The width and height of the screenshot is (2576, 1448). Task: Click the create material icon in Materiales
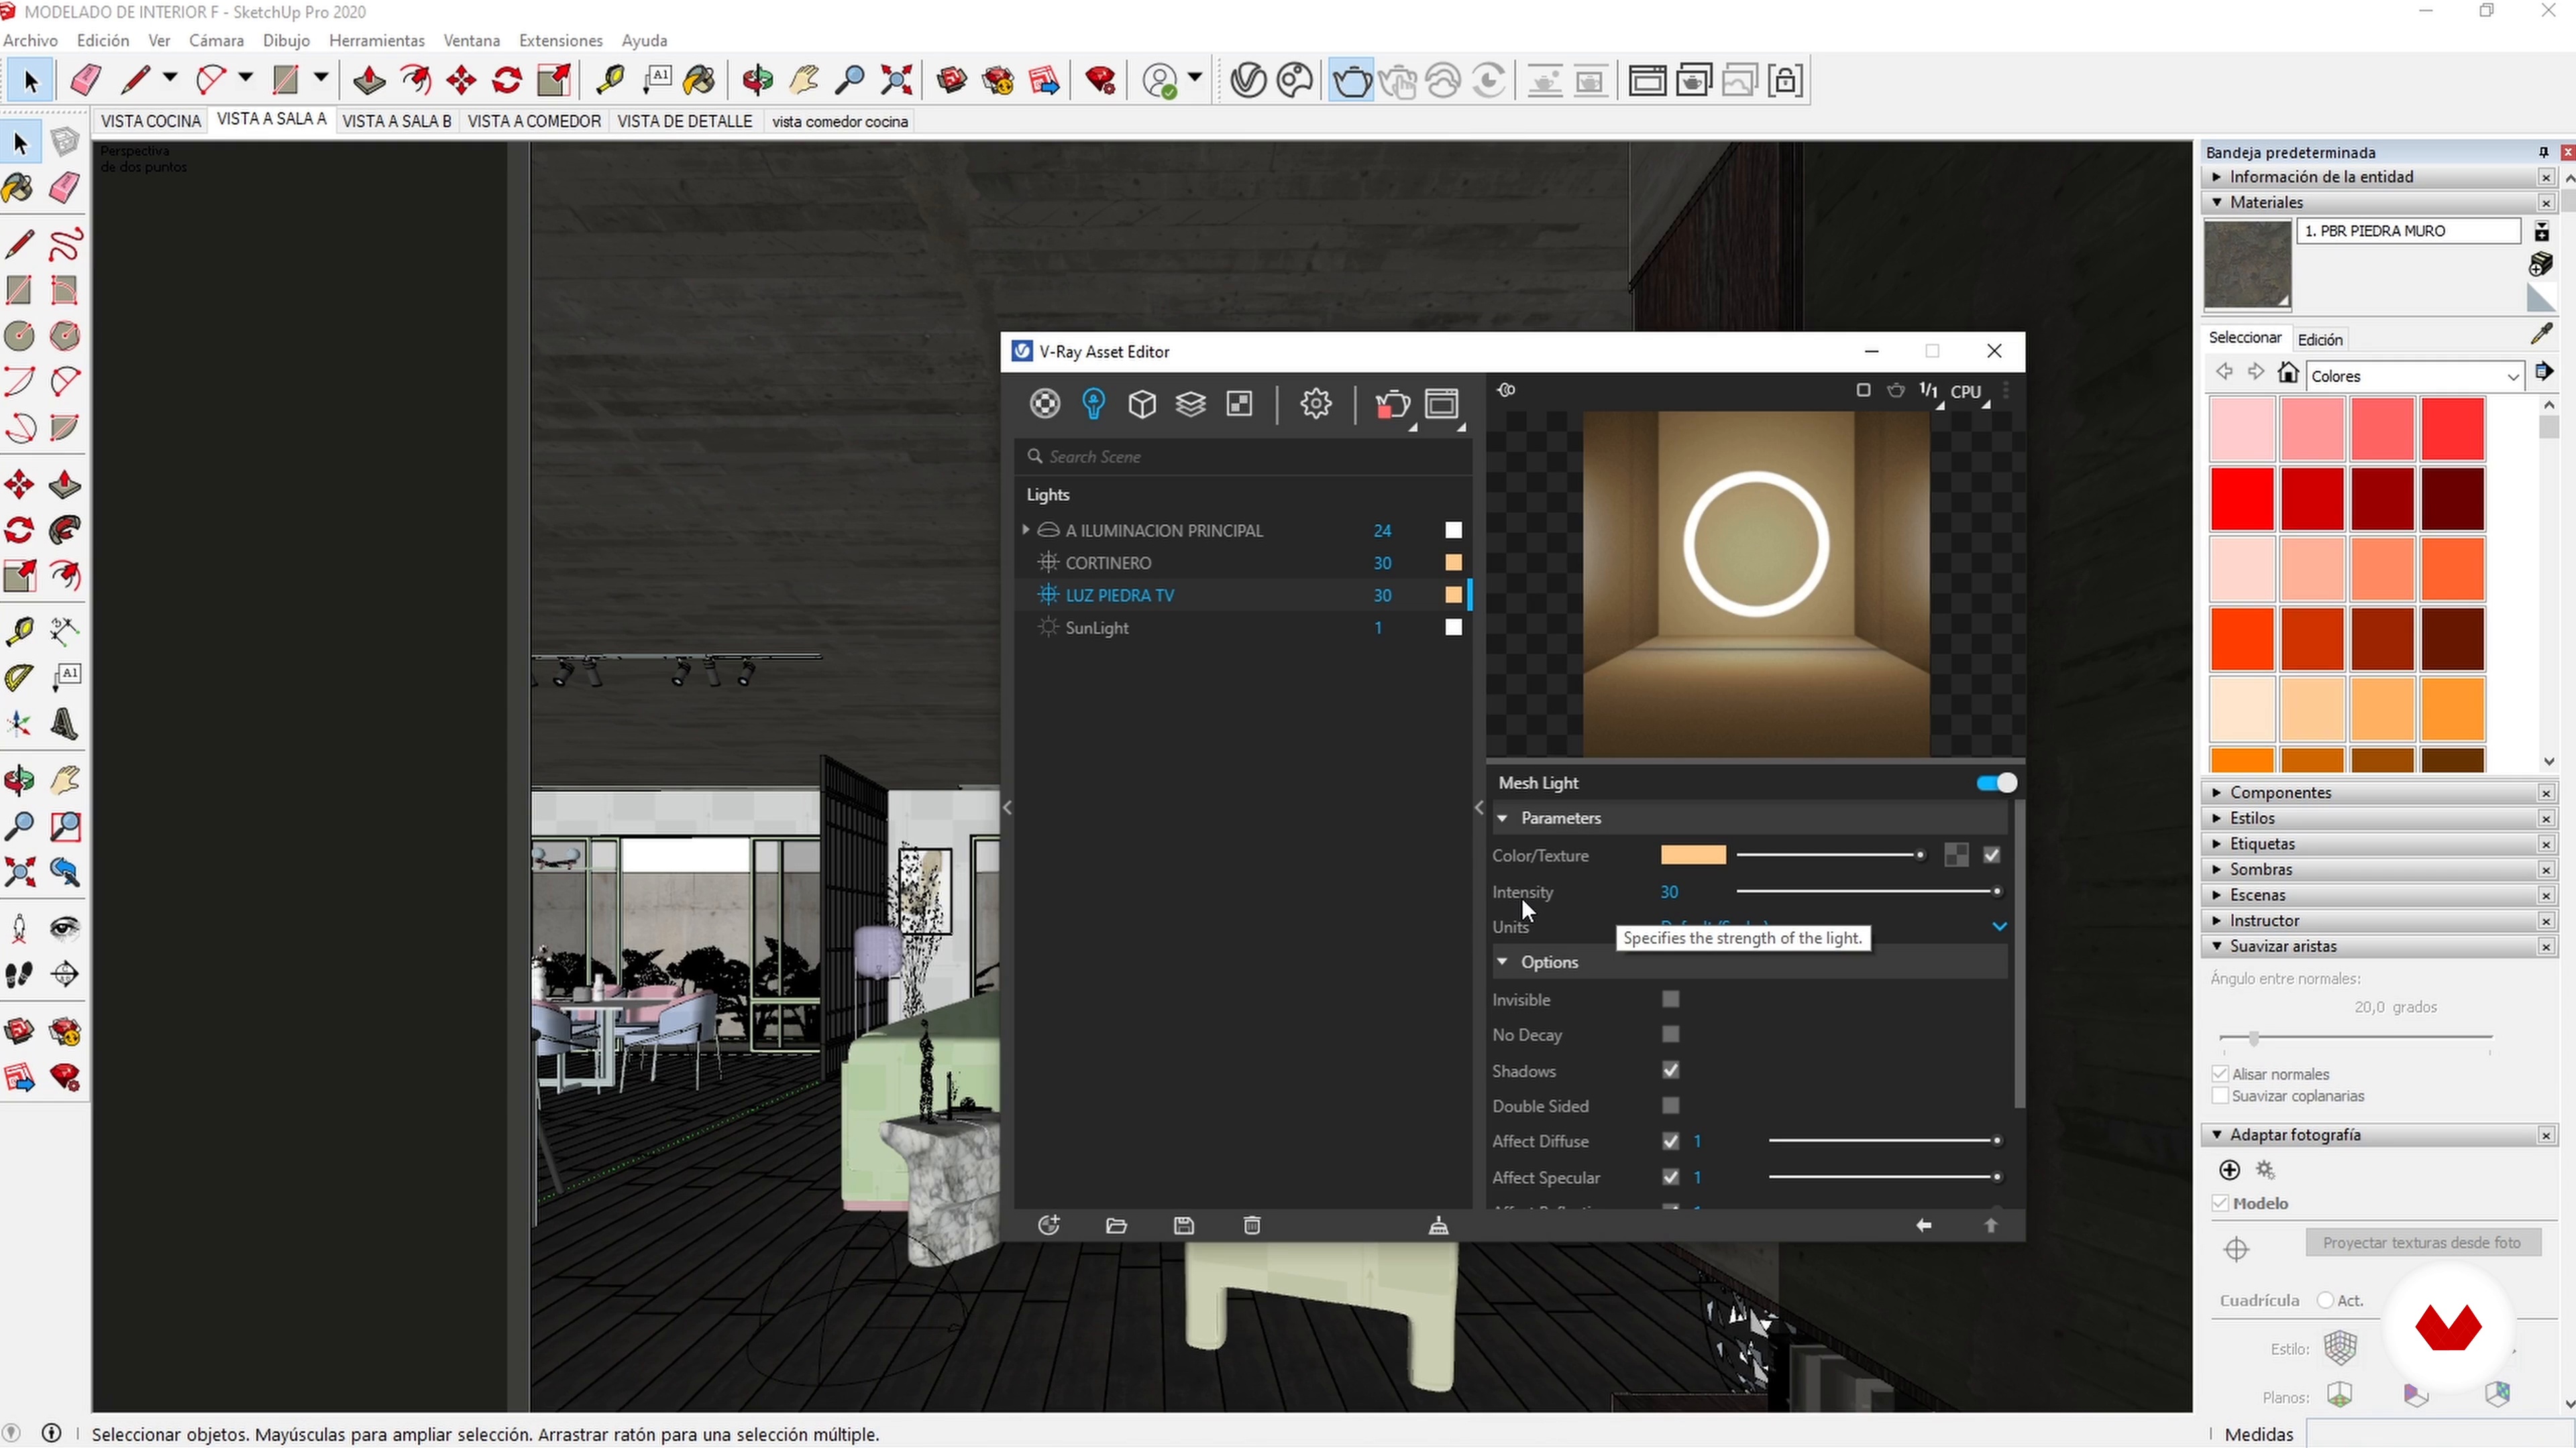point(2541,265)
